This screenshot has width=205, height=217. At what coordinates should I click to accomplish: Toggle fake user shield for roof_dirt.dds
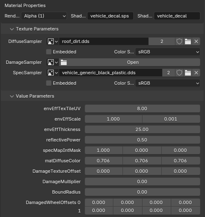coord(179,41)
